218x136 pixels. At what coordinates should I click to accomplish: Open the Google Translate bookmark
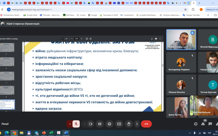(x=191, y=15)
